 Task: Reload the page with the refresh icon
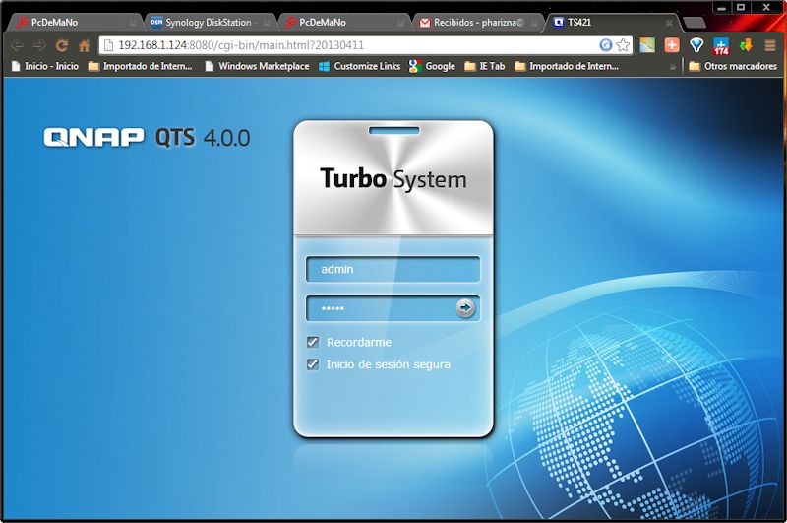pyautogui.click(x=61, y=45)
